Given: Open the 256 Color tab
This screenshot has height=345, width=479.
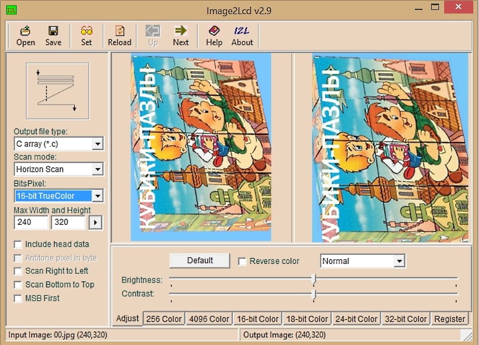Looking at the screenshot, I should pyautogui.click(x=164, y=319).
